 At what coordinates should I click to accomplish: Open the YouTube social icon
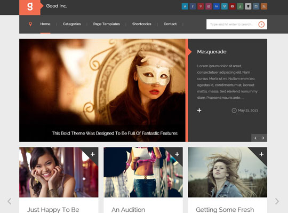click(x=232, y=6)
